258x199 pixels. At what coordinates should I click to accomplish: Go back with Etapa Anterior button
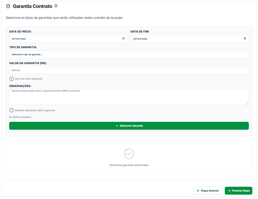coord(208,191)
